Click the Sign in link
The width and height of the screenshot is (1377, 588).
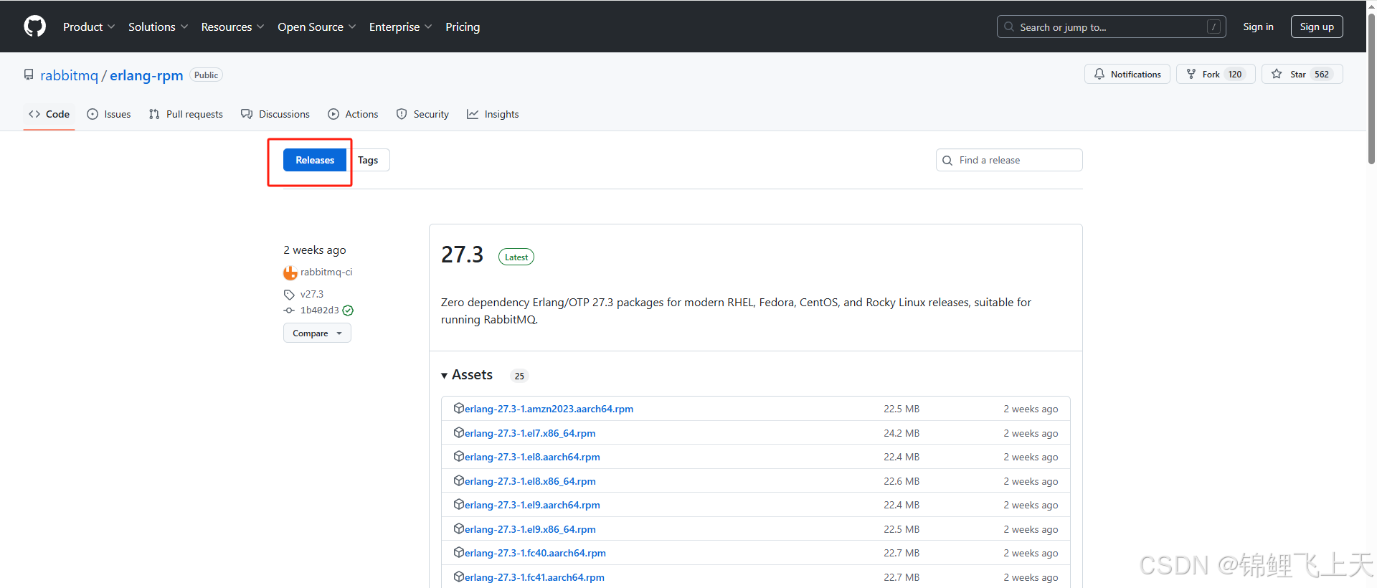(1258, 27)
